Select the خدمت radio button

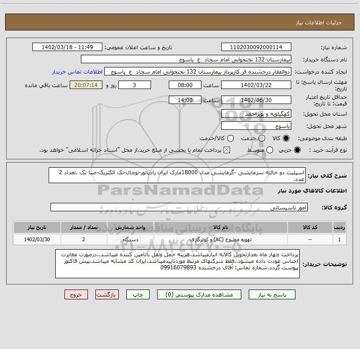(x=262, y=138)
